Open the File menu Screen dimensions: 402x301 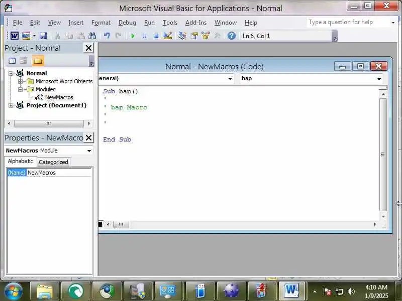point(18,23)
